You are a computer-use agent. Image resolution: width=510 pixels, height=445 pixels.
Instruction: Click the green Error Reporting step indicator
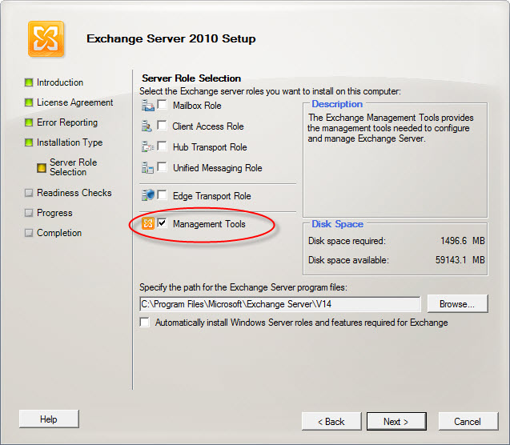click(29, 122)
